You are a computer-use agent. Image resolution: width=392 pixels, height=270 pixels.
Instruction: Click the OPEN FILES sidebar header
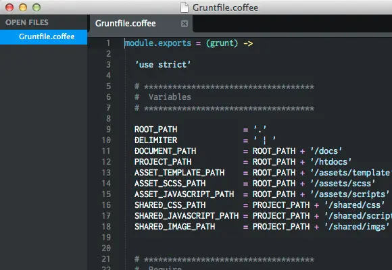pos(27,22)
